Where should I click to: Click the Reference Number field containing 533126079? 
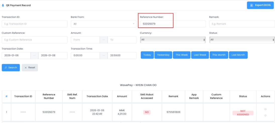[x=156, y=24]
